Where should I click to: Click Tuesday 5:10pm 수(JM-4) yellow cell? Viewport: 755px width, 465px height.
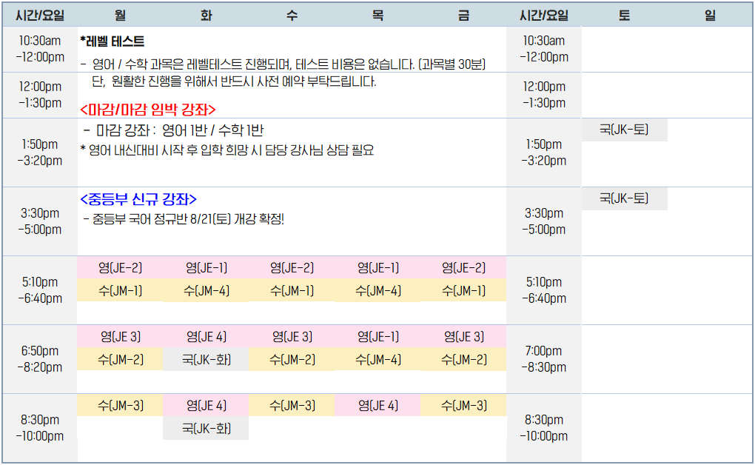click(x=206, y=291)
